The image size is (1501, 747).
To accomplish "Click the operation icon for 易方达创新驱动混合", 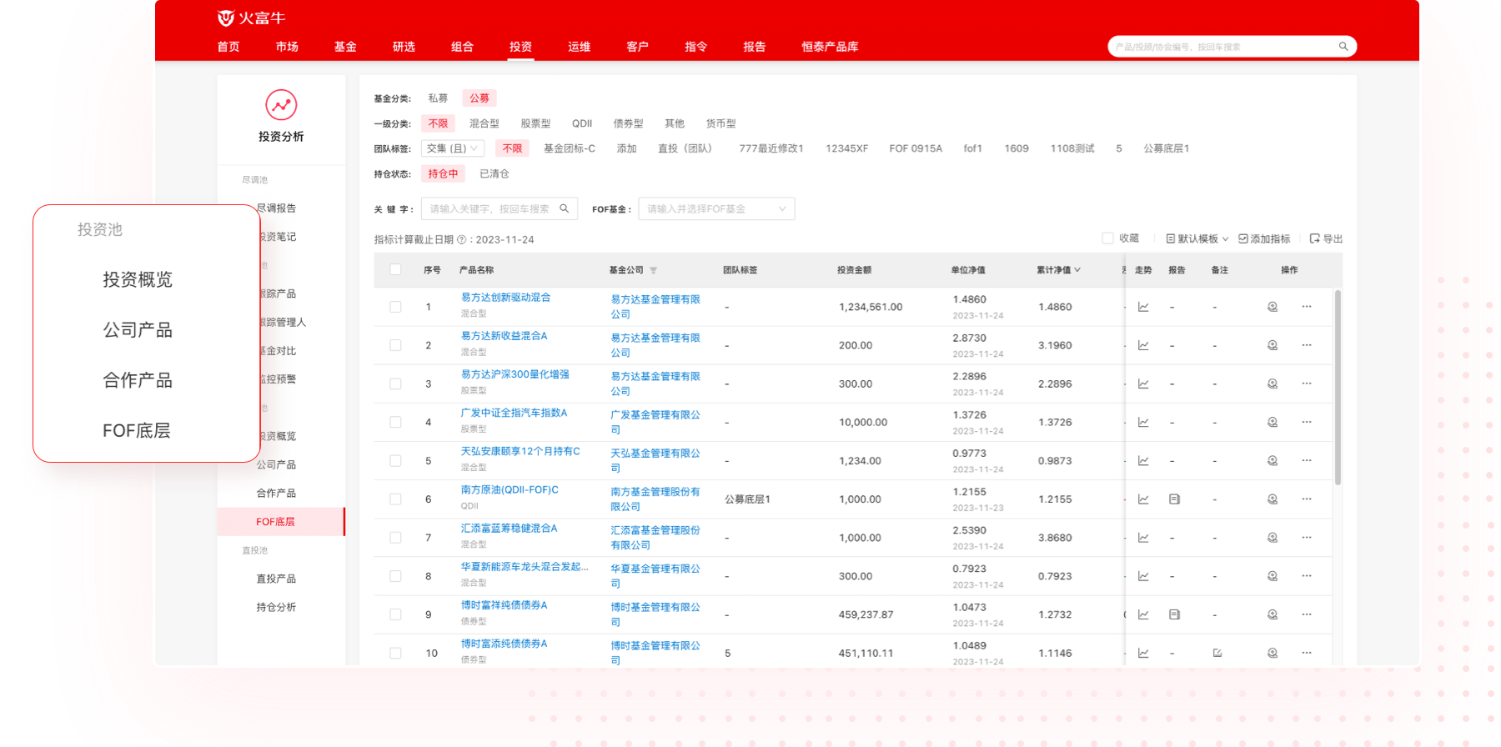I will coord(1273,307).
